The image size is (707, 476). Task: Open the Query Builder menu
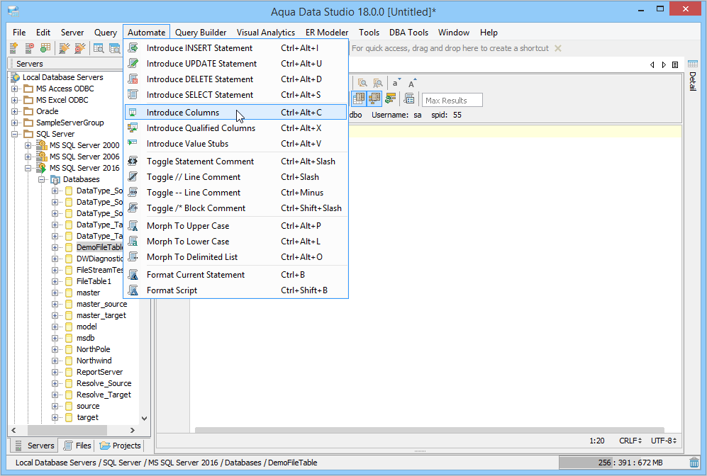pyautogui.click(x=201, y=33)
